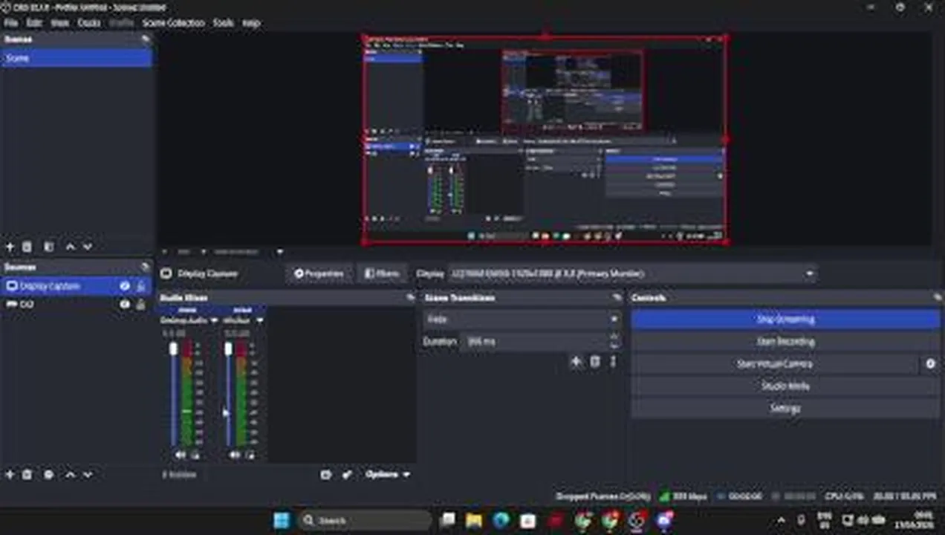Float the Scene Transitions dock via header icon
945x535 pixels.
[x=616, y=297]
